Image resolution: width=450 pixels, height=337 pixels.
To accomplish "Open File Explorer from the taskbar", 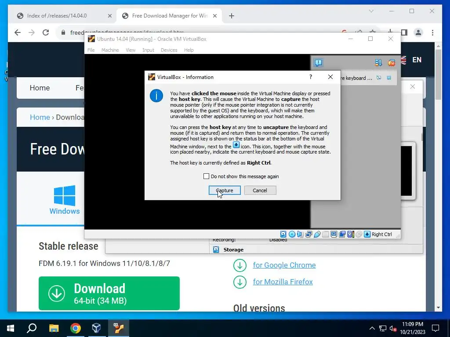I will (54, 328).
